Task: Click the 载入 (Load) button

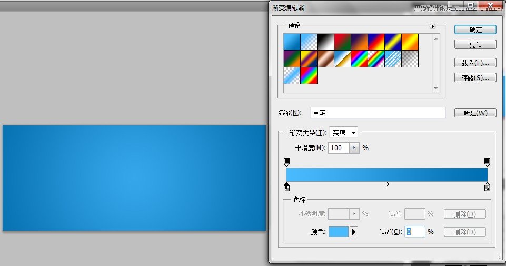Action: (475, 63)
